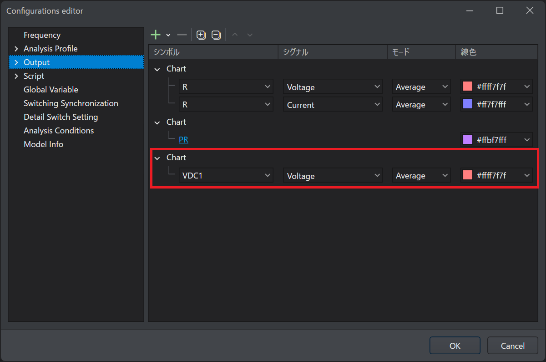Click the move up arrow icon
This screenshot has height=362, width=546.
[235, 35]
